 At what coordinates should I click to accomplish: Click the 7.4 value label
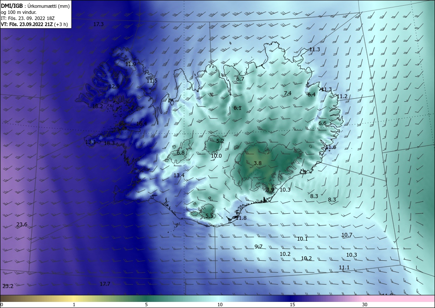tap(288, 93)
